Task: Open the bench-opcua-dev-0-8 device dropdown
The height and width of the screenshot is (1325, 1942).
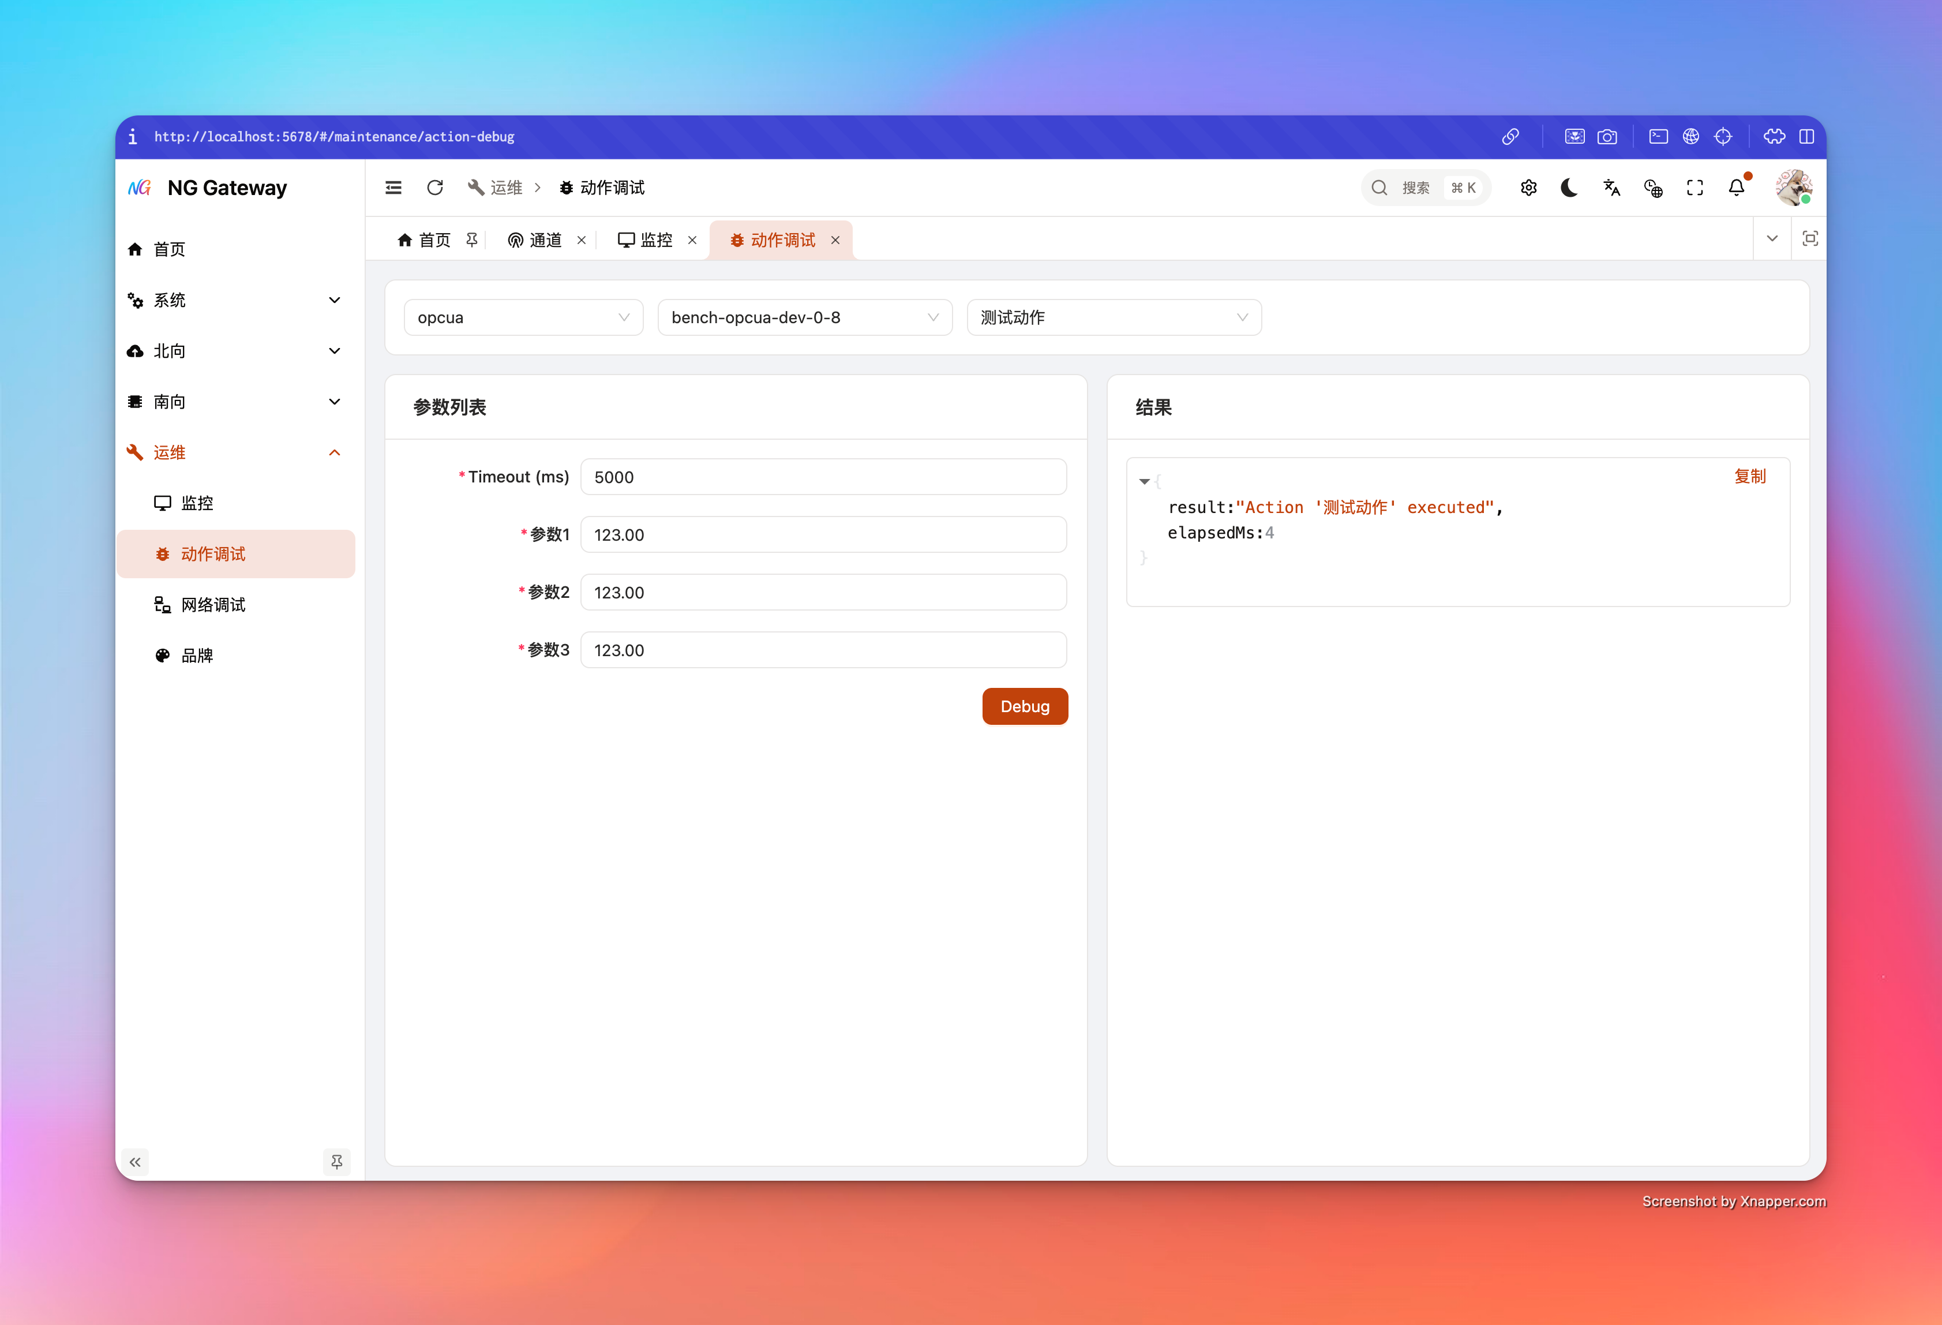Action: click(x=804, y=317)
